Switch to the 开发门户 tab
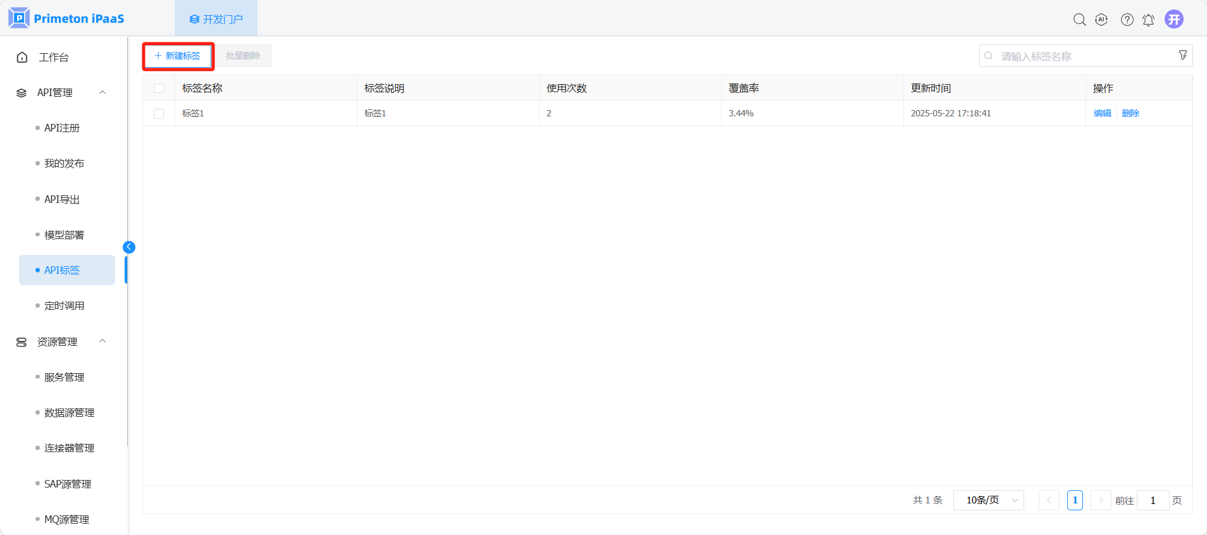The height and width of the screenshot is (535, 1207). click(x=216, y=19)
